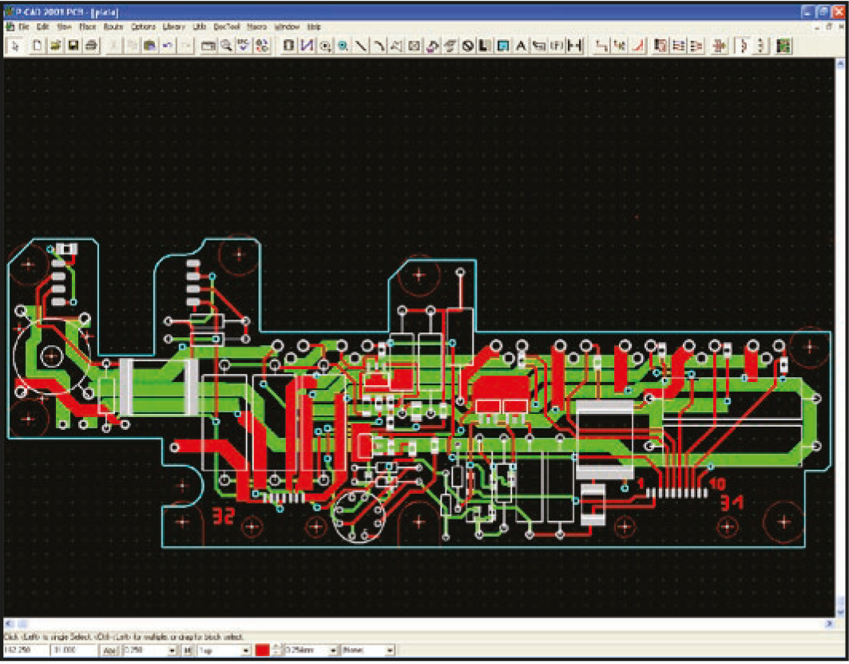This screenshot has height=664, width=849.
Task: Activate the Zoom magnifier tool
Action: pyautogui.click(x=226, y=46)
